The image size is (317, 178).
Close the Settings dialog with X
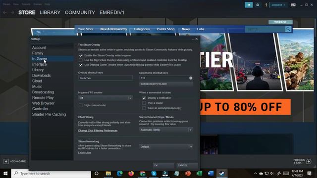coord(197,39)
